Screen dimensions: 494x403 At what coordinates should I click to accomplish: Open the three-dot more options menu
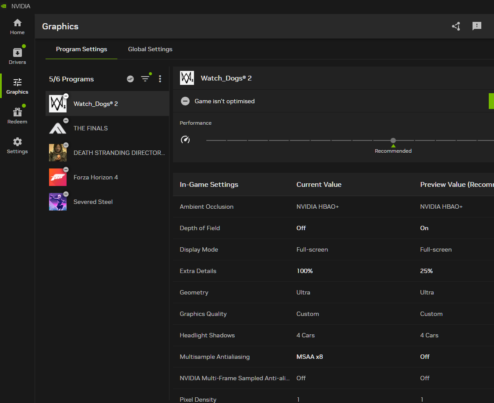click(160, 79)
